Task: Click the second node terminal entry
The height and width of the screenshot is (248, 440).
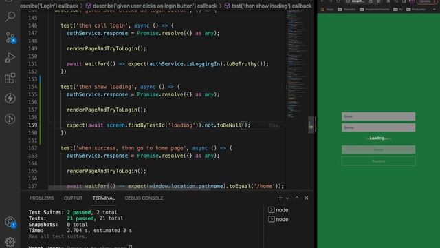Action: pos(278,219)
